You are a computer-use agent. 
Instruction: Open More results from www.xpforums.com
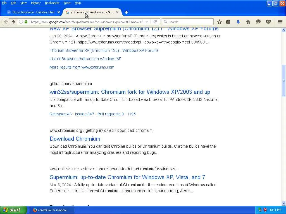(82, 67)
